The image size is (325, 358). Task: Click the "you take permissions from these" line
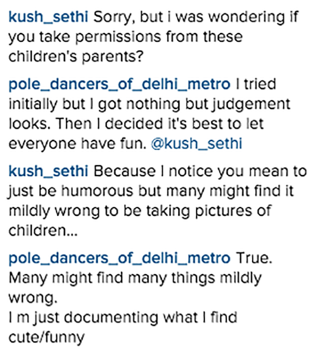125,37
